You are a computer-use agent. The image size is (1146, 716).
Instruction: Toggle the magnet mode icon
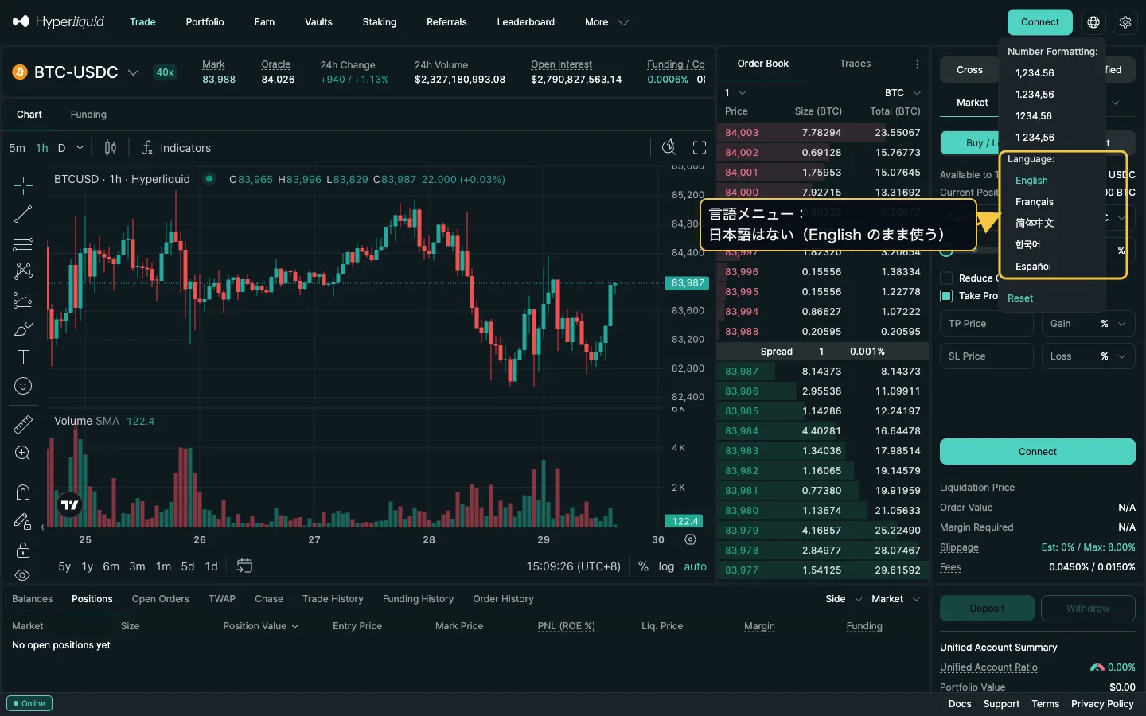tap(23, 492)
